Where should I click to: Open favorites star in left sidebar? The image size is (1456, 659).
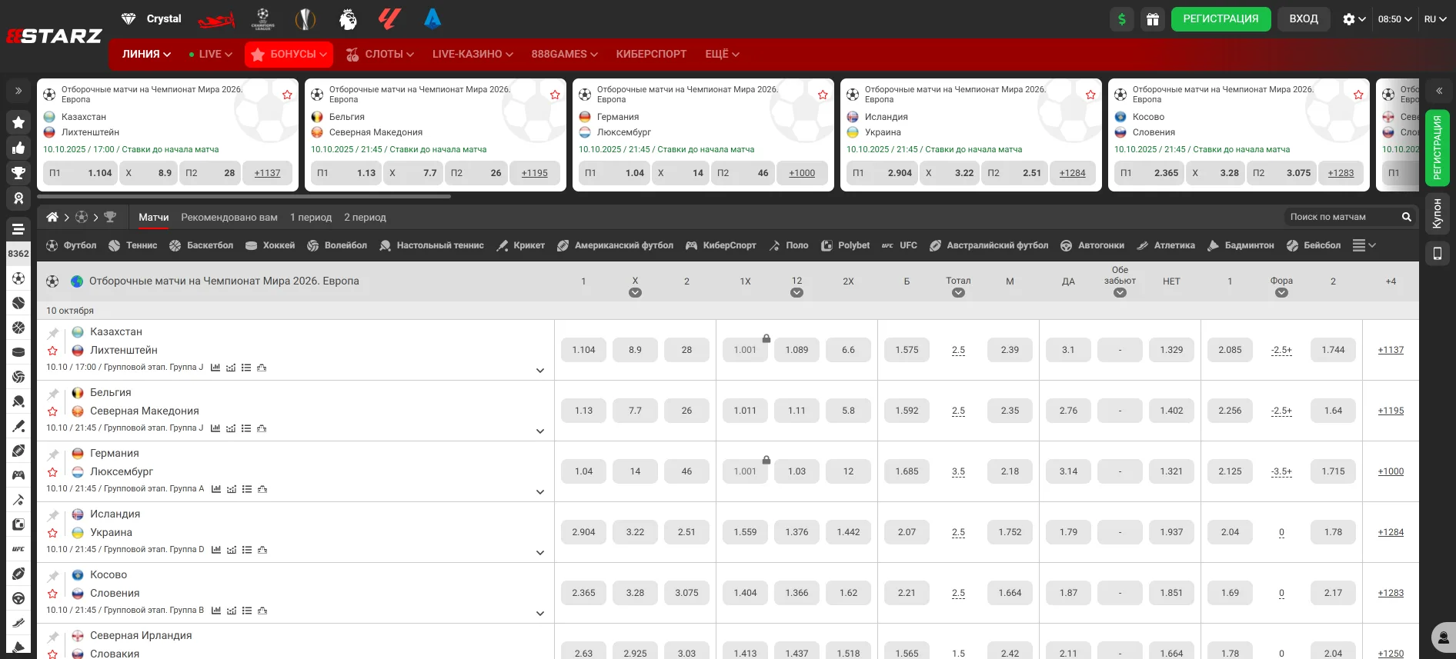pyautogui.click(x=18, y=122)
